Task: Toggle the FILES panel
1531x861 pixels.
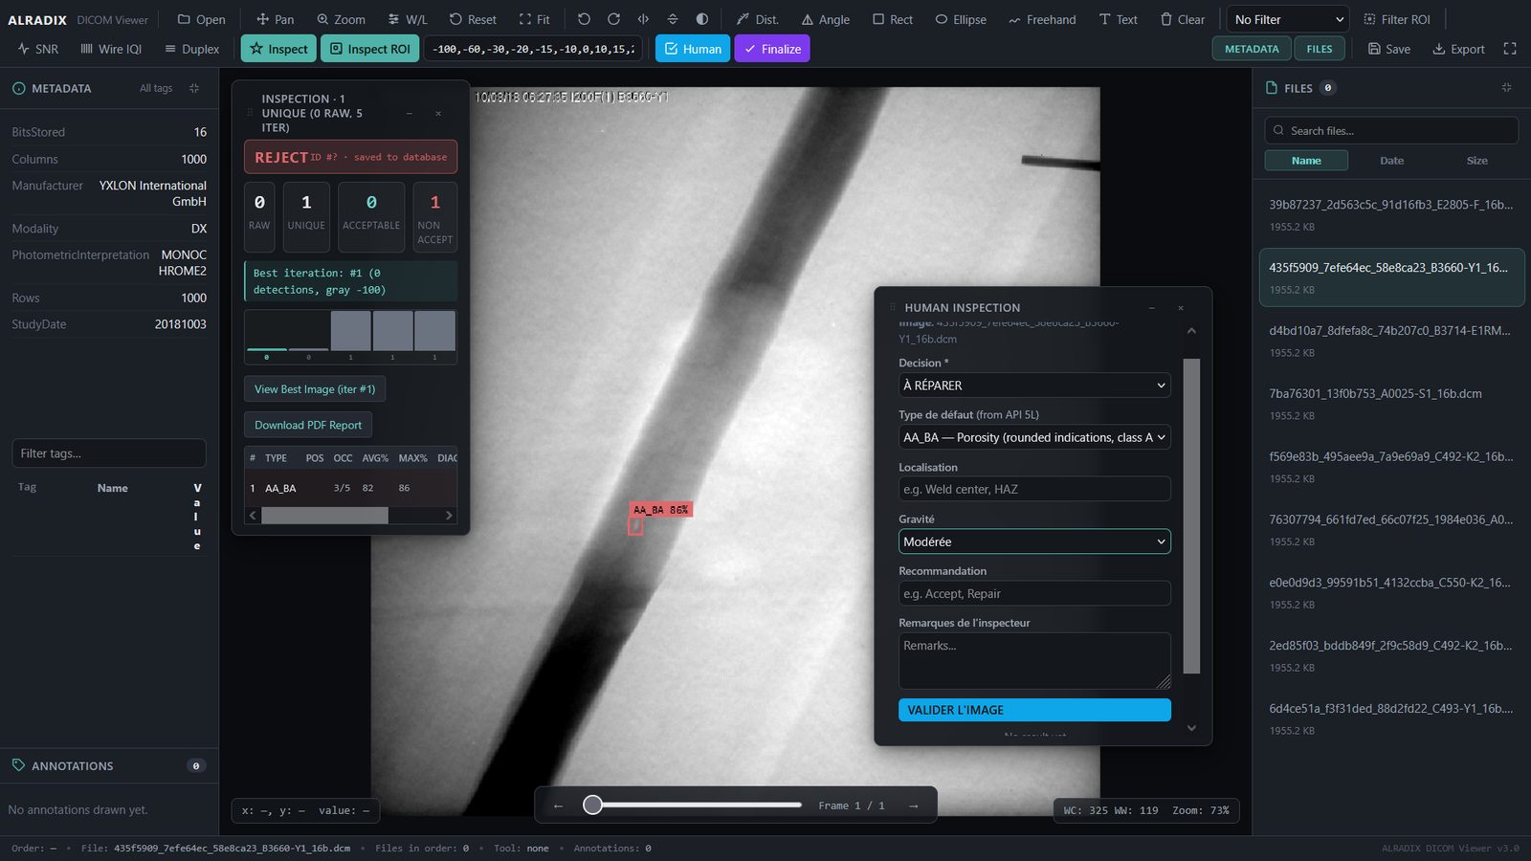Action: (x=1320, y=49)
